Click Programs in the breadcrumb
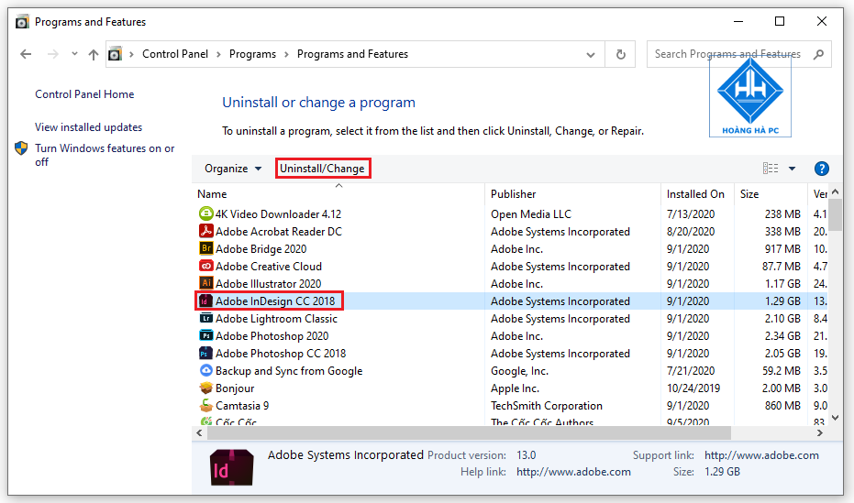This screenshot has height=503, width=854. tap(252, 54)
